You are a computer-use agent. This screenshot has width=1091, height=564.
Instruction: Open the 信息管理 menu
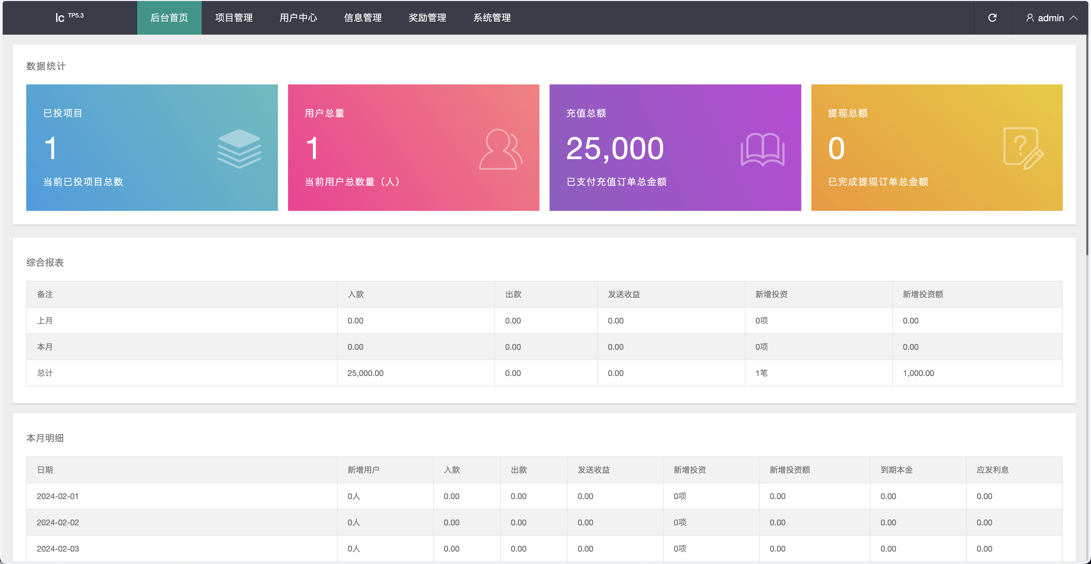[363, 18]
